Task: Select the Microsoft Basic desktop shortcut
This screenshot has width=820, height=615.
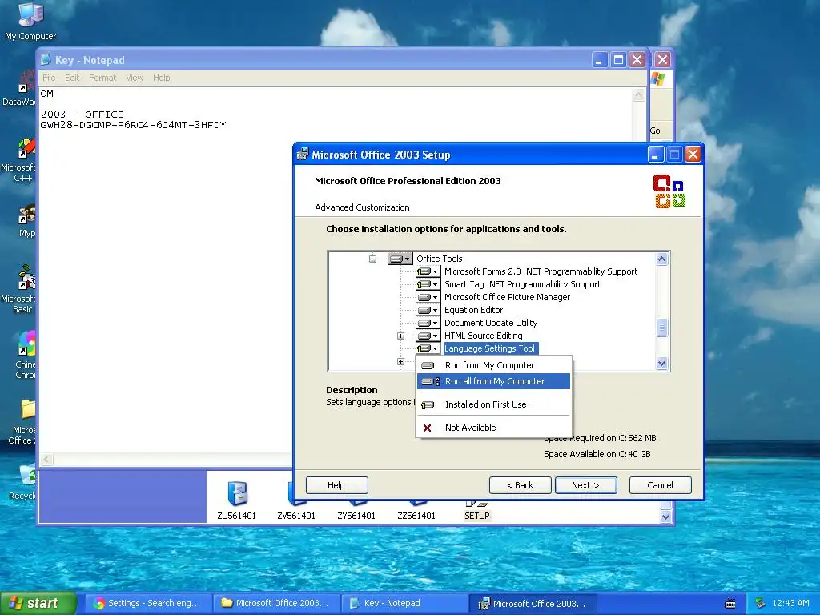Action: (20, 289)
